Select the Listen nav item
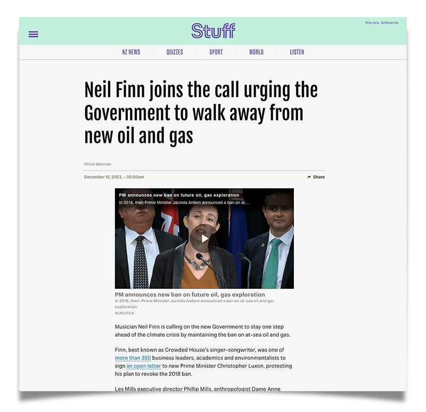426x412 pixels. [x=297, y=52]
